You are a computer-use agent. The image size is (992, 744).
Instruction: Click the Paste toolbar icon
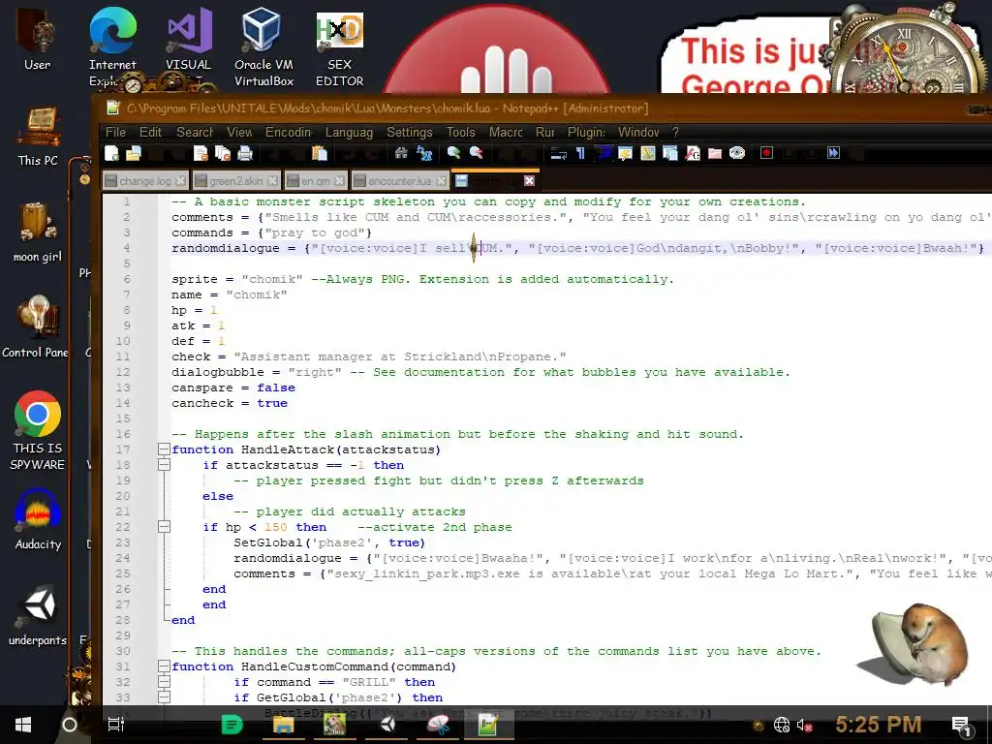320,153
